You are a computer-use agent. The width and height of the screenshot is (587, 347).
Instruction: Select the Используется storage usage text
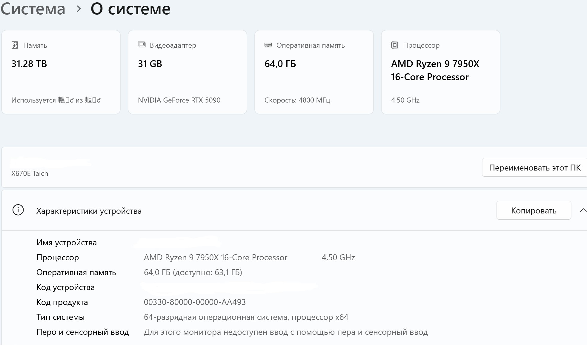(56, 100)
